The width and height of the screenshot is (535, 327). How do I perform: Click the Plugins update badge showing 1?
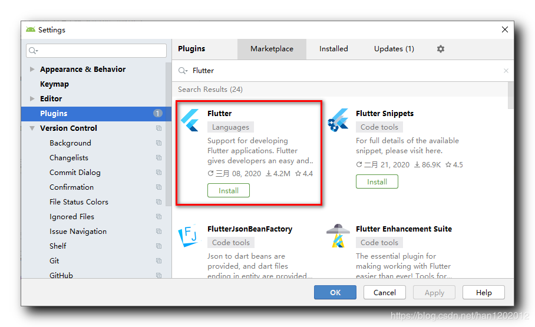158,113
